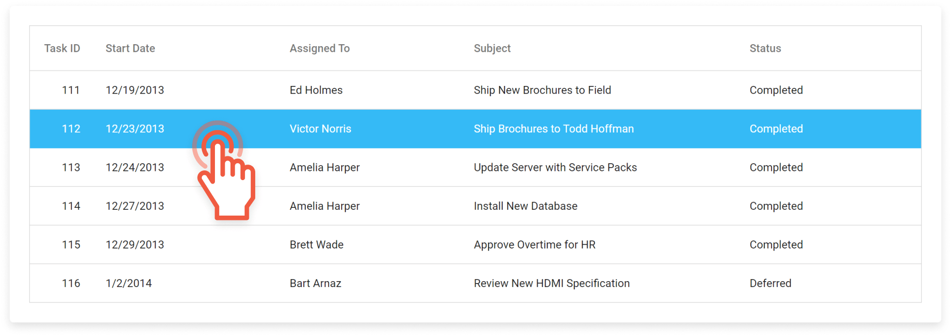Select the Brett Wade cell
The width and height of the screenshot is (951, 336).
[316, 245]
